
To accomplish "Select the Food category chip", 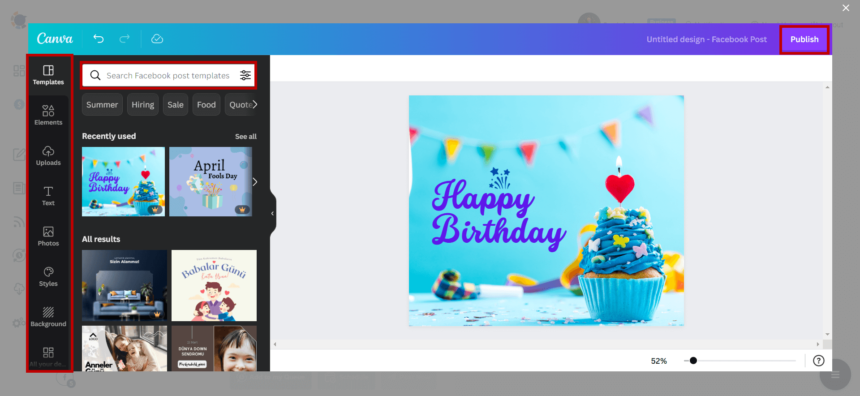I will (206, 104).
